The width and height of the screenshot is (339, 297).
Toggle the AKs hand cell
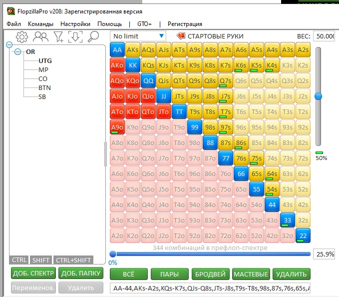pyautogui.click(x=132, y=49)
